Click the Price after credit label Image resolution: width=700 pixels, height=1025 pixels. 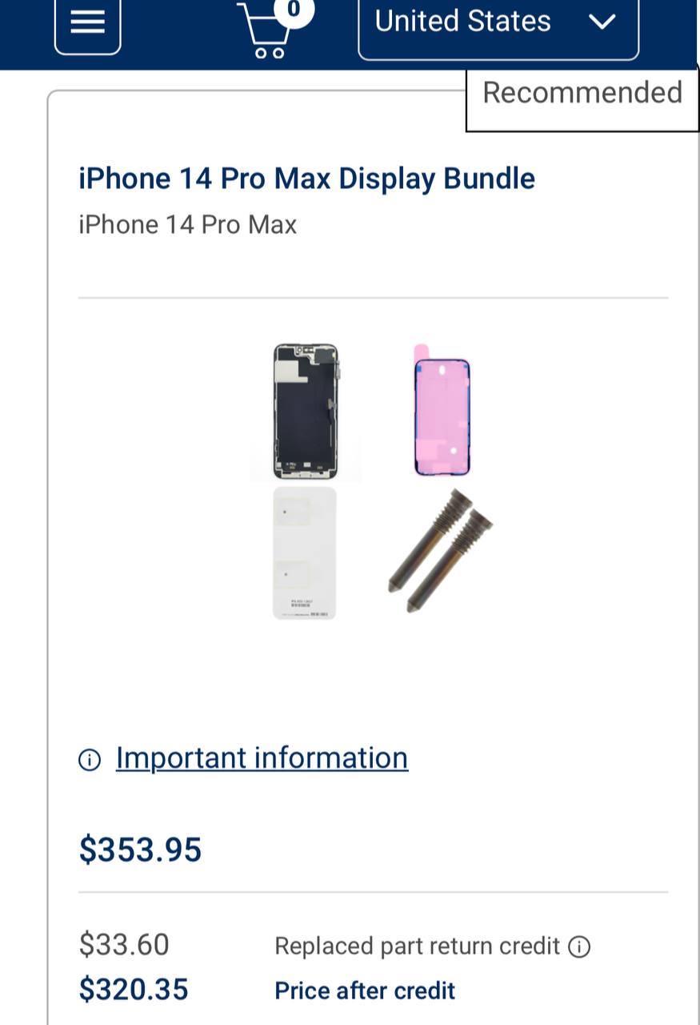365,991
